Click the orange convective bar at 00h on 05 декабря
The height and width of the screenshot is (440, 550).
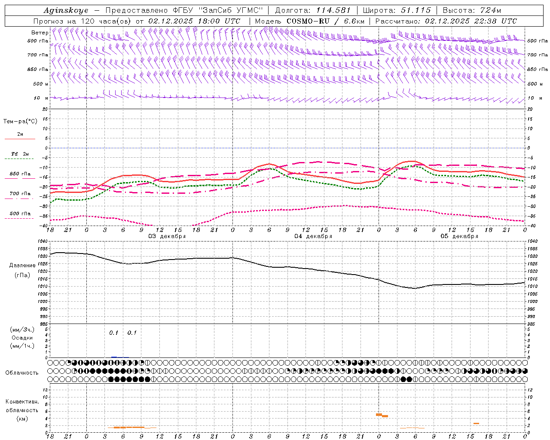pyautogui.click(x=379, y=414)
